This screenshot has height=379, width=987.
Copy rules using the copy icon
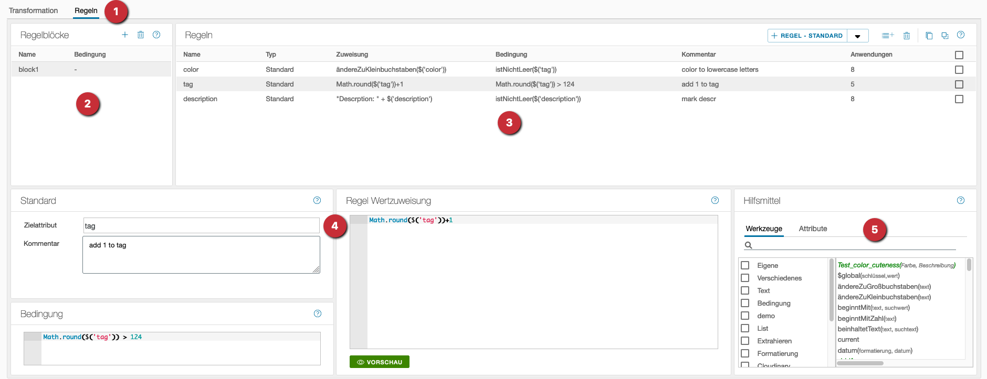click(929, 36)
